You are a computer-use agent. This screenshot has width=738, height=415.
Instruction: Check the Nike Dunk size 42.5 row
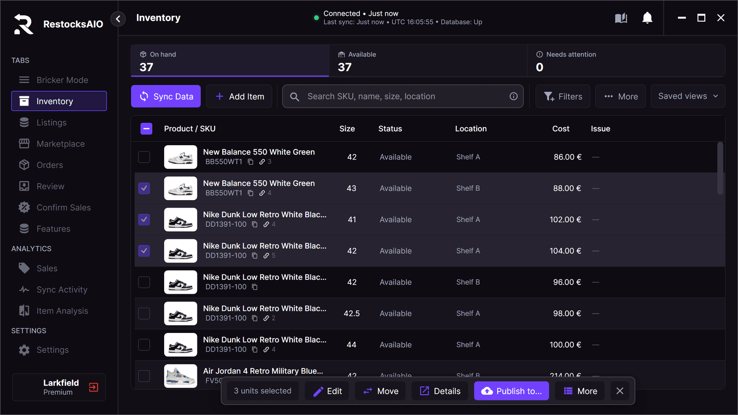click(x=144, y=314)
